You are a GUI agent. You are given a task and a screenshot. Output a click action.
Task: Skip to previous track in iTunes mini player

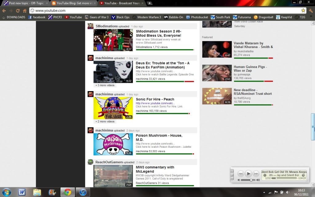pos(241,174)
